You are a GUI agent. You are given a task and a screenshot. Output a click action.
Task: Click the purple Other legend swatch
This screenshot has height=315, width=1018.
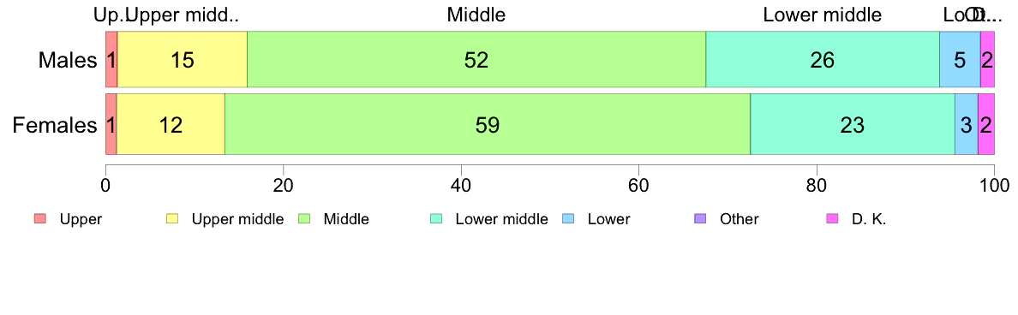700,219
